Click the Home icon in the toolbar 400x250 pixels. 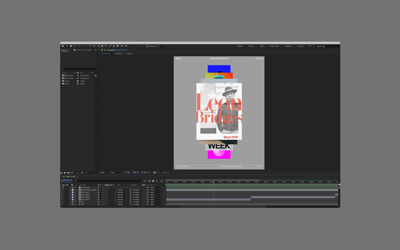click(63, 46)
